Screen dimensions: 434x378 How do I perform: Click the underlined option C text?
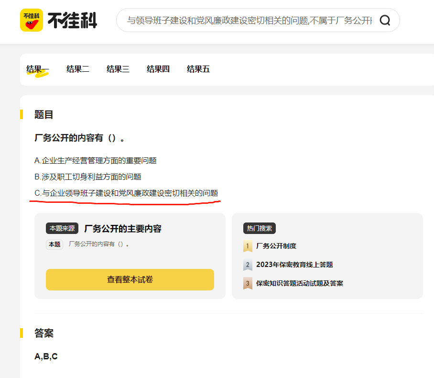pos(126,193)
